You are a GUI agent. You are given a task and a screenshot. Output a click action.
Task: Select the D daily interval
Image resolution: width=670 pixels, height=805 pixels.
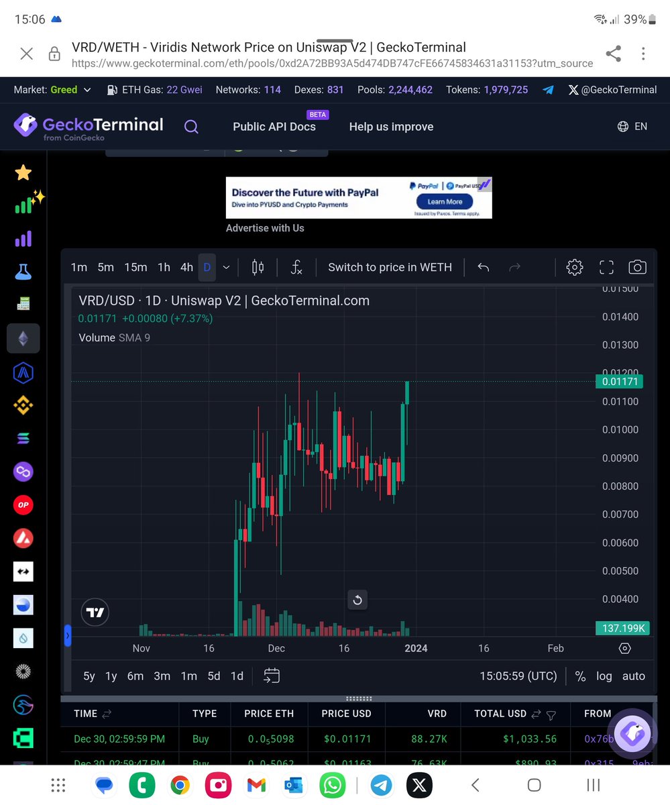207,267
